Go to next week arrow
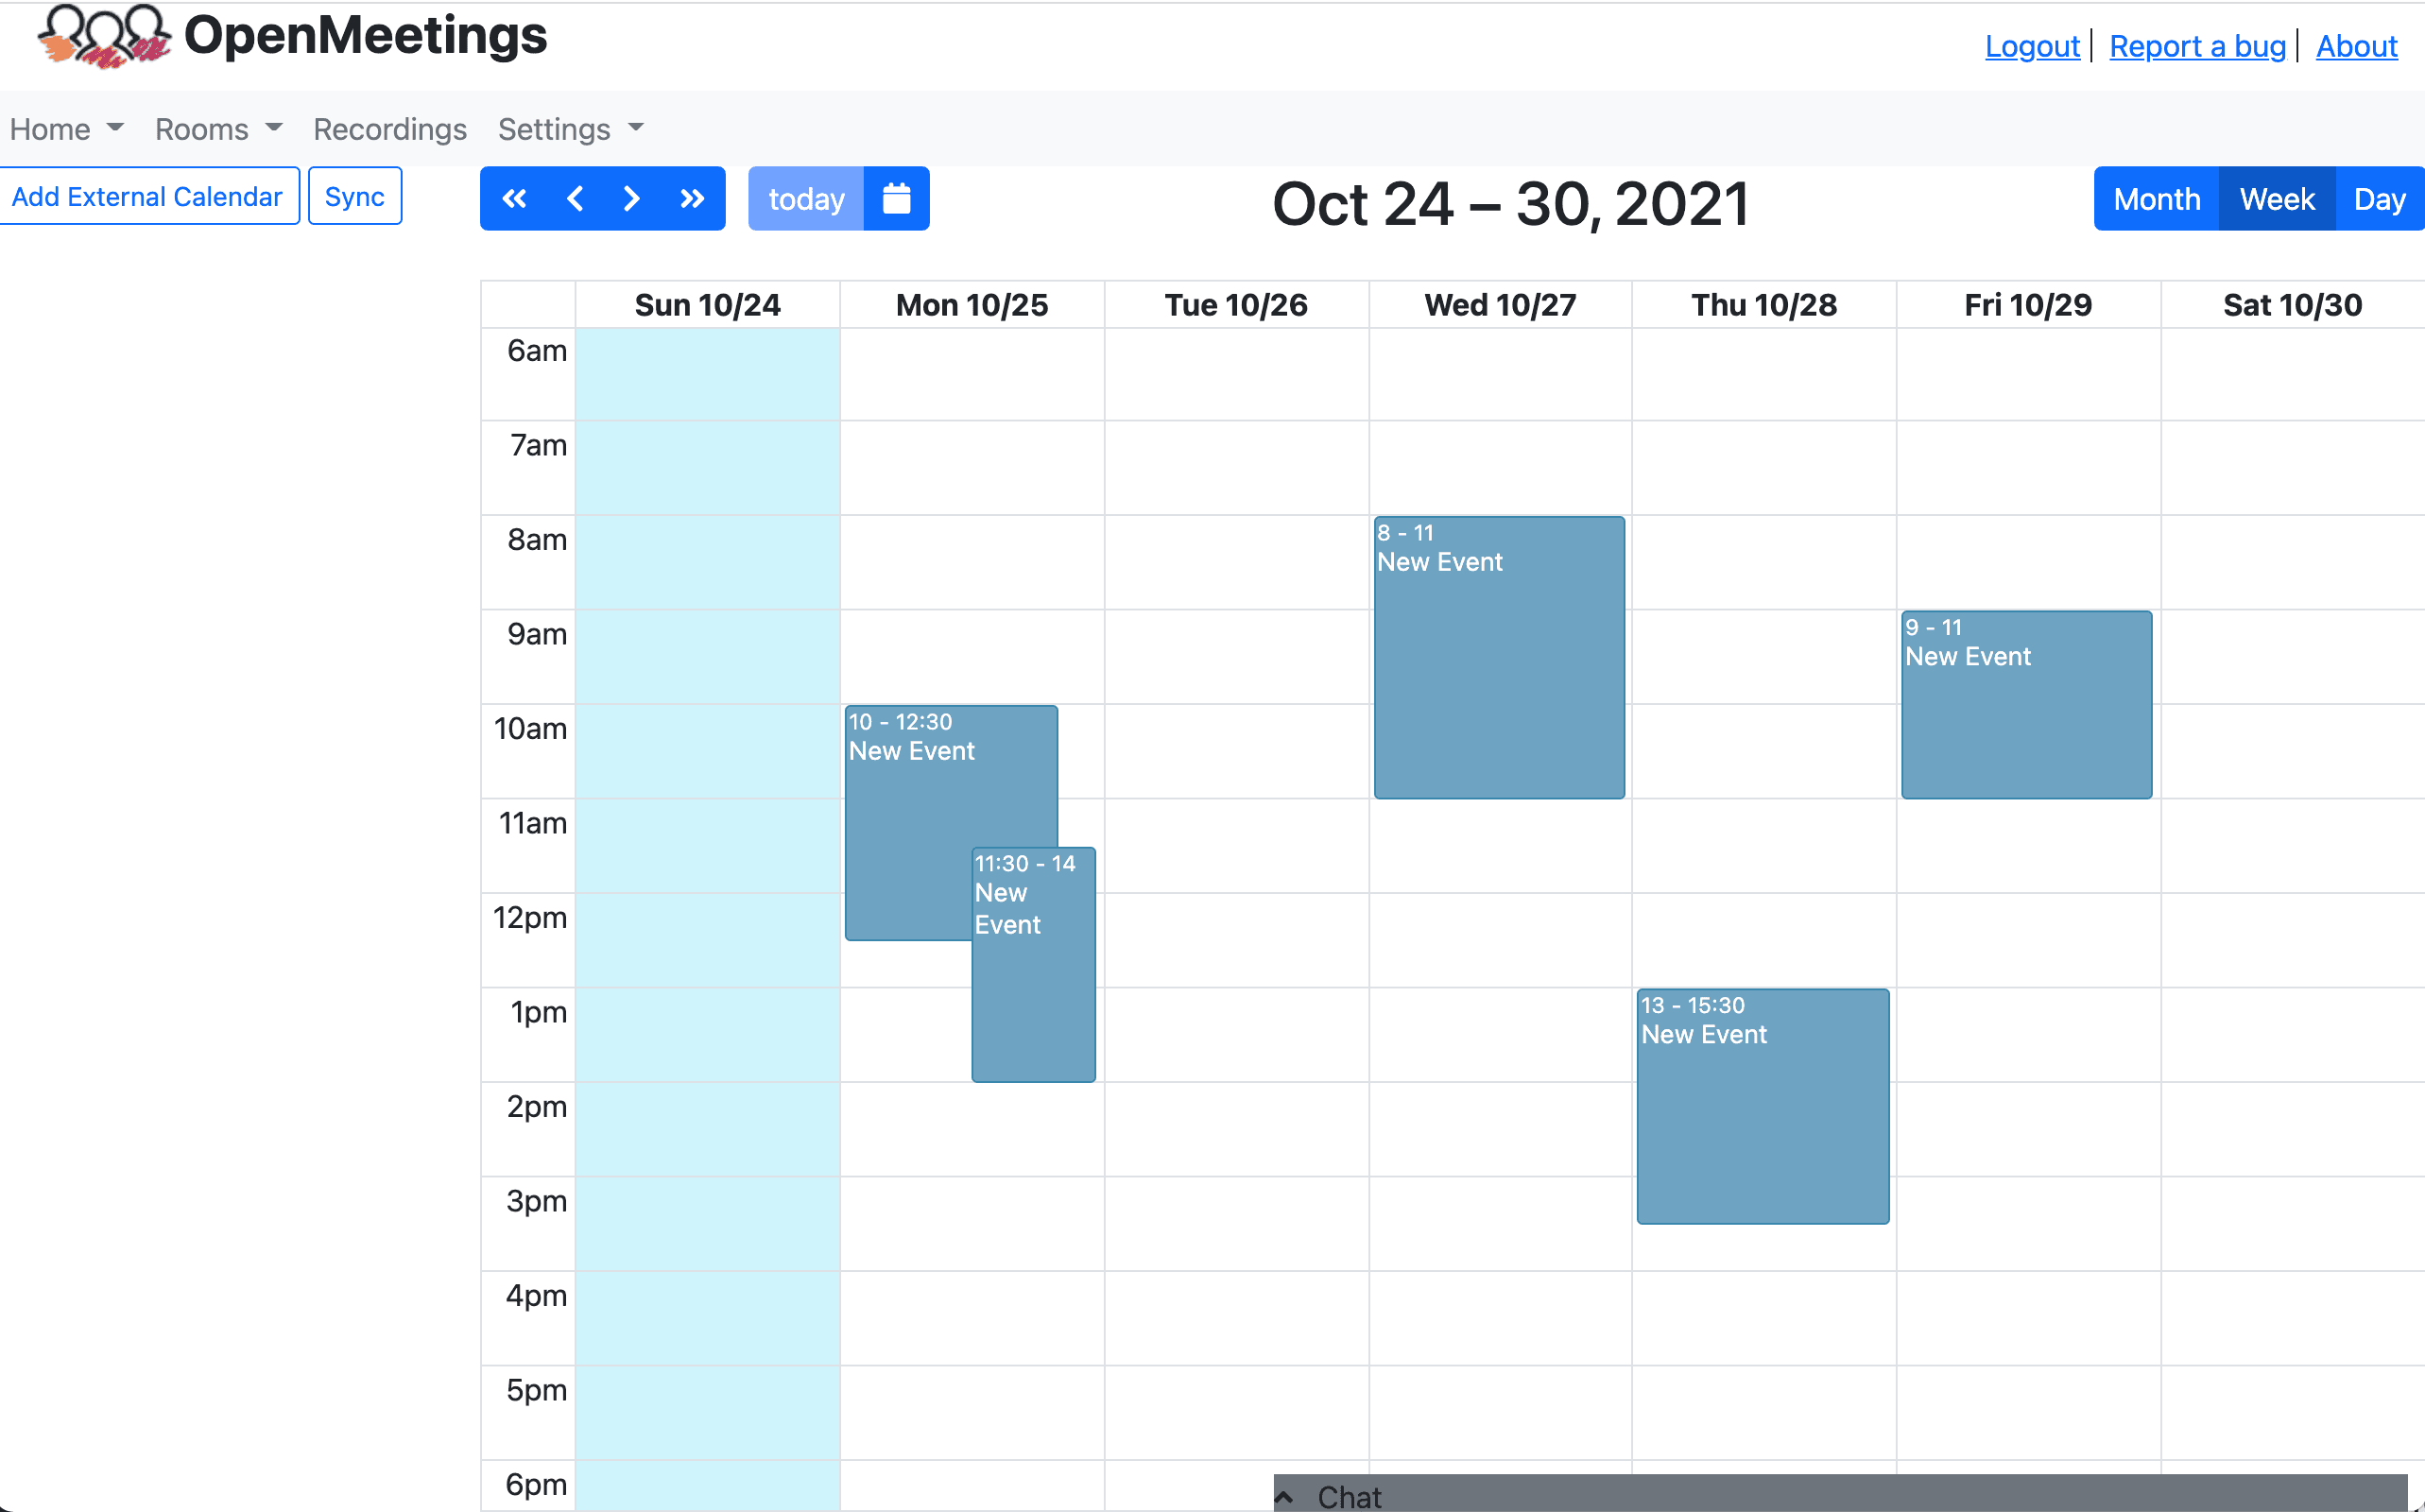 click(631, 199)
